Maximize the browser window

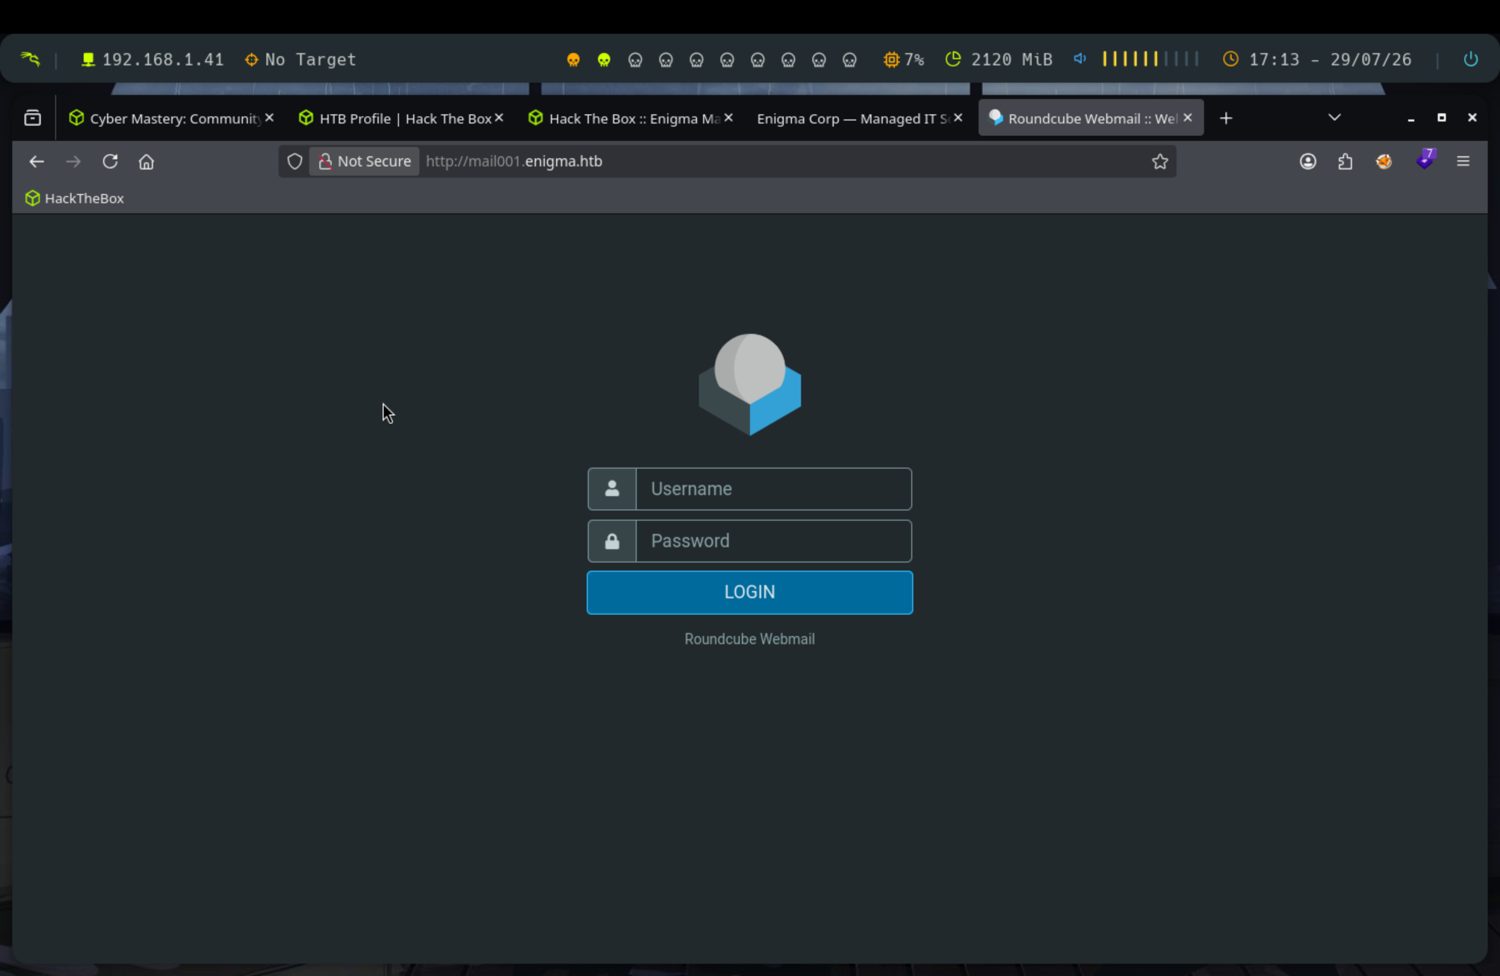(x=1441, y=117)
